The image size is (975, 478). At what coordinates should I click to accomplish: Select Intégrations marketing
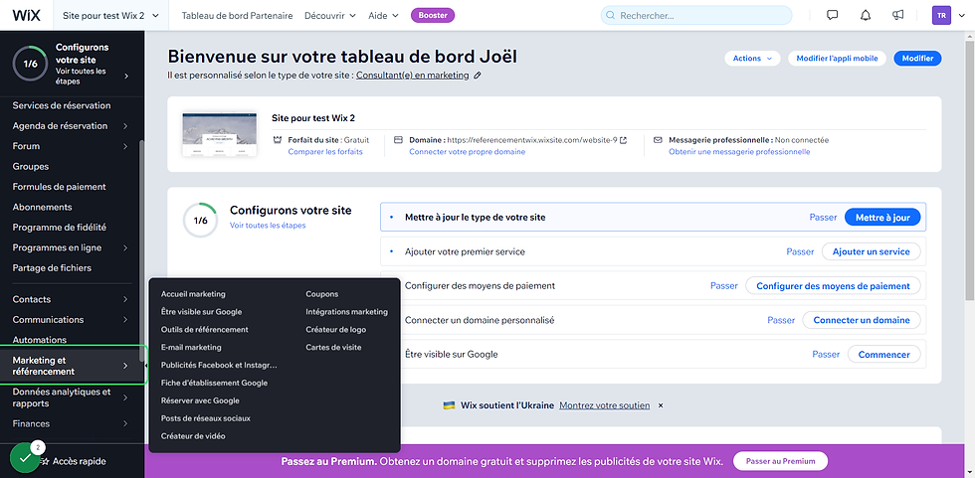point(346,312)
